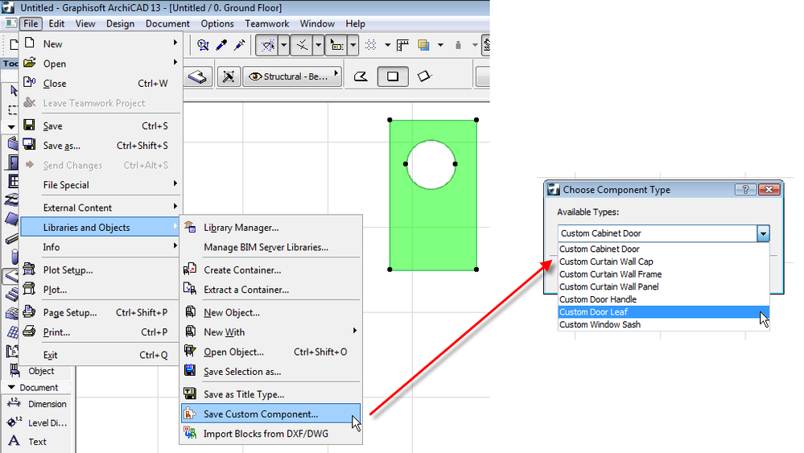Select the Inject Parameters syringe icon
This screenshot has width=804, height=453.
(240, 45)
